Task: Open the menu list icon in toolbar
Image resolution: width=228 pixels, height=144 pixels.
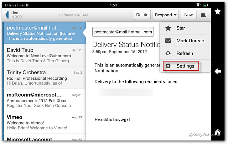Action: pyautogui.click(x=203, y=15)
